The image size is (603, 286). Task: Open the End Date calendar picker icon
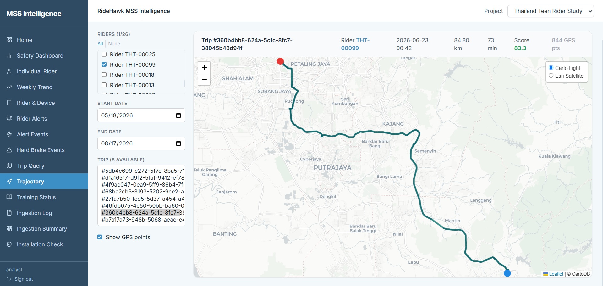click(178, 143)
